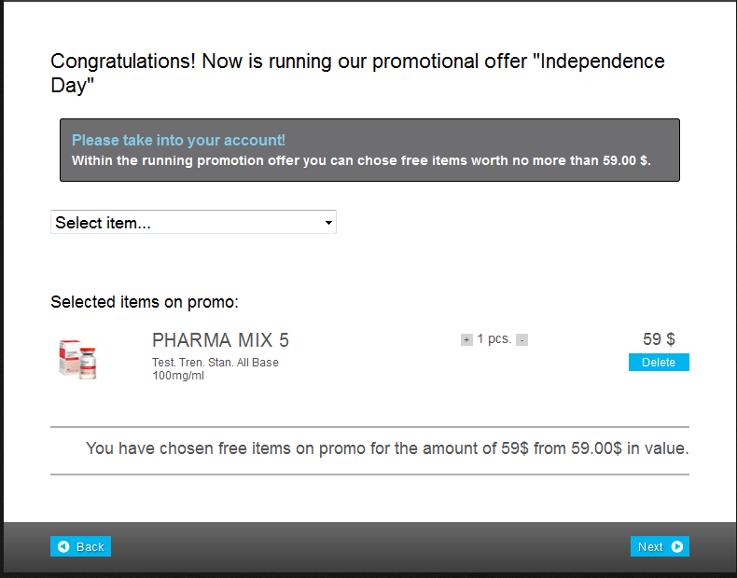Click the PHARMA MIX 5 product title
This screenshot has width=737, height=578.
[x=220, y=340]
